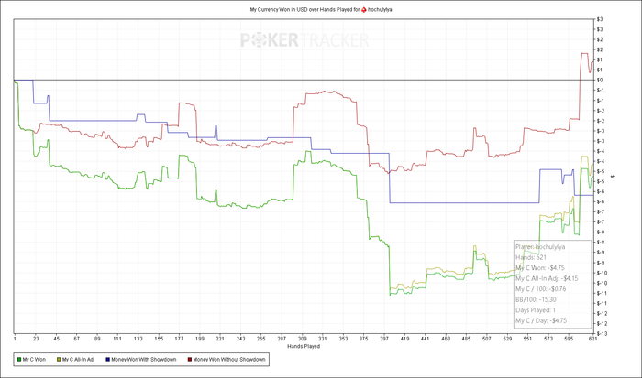Click x-axis tick label '621'

coord(592,339)
